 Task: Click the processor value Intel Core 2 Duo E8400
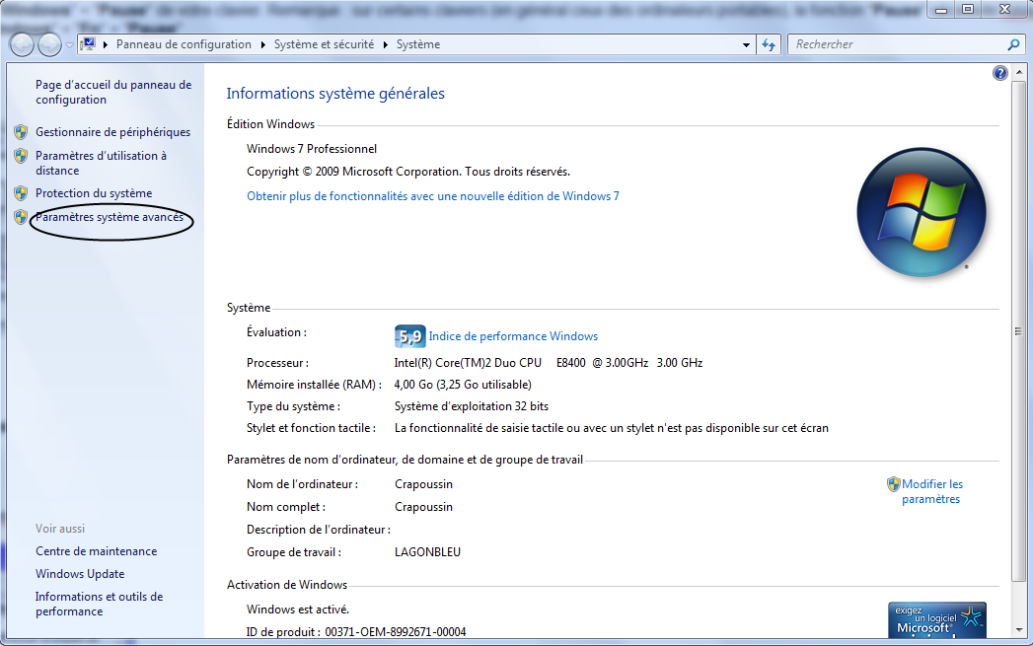(549, 363)
